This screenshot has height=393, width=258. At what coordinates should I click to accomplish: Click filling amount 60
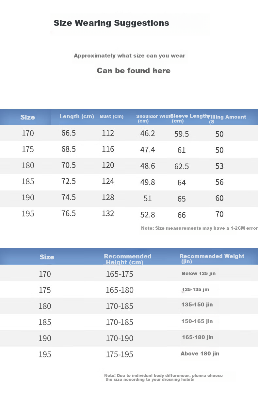click(219, 198)
